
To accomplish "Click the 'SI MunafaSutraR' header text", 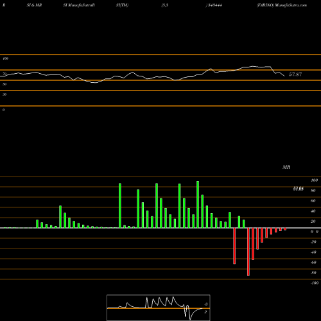I will [x=79, y=5].
